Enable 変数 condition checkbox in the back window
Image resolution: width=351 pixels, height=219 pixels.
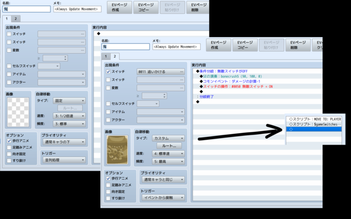tap(9, 50)
